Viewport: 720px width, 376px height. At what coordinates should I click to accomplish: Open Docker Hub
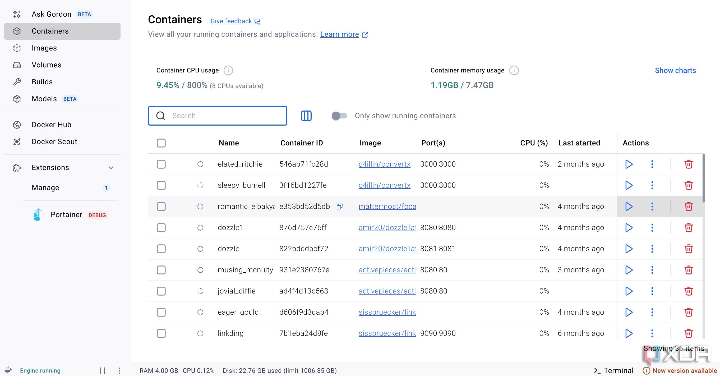pyautogui.click(x=62, y=125)
